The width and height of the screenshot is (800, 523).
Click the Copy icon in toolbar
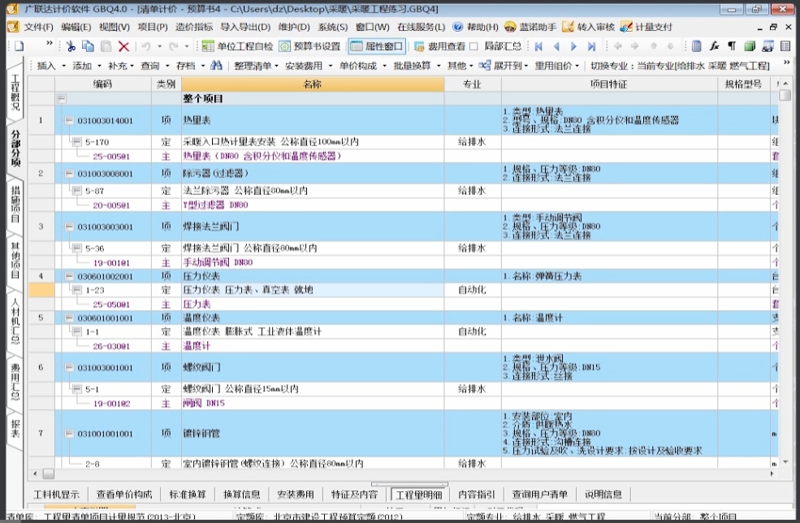(x=88, y=46)
